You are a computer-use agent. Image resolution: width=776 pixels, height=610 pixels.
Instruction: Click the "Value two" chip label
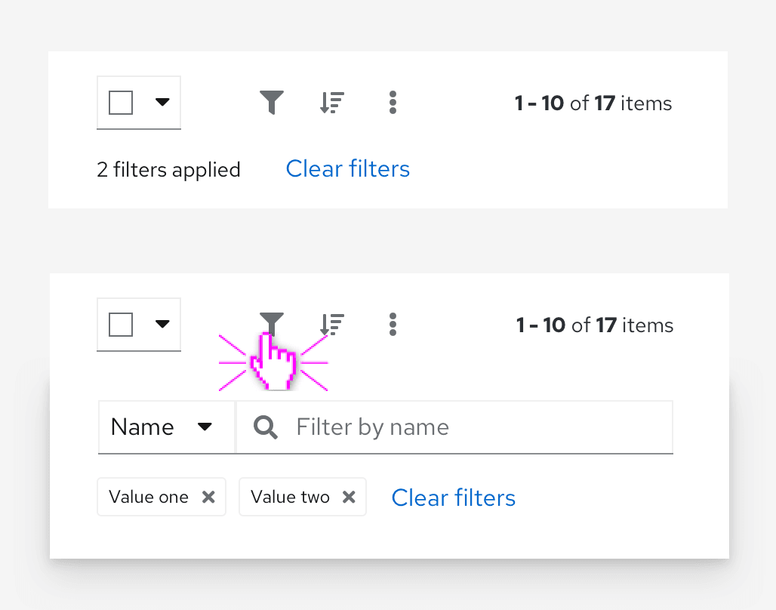coord(290,497)
